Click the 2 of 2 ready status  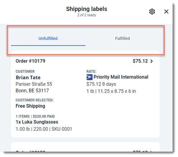pos(86,15)
